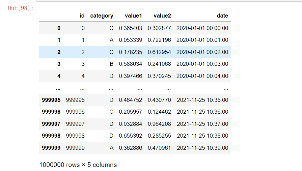The width and height of the screenshot is (302, 171).
Task: Click the Out[98] output prompt label
Action: (21, 8)
